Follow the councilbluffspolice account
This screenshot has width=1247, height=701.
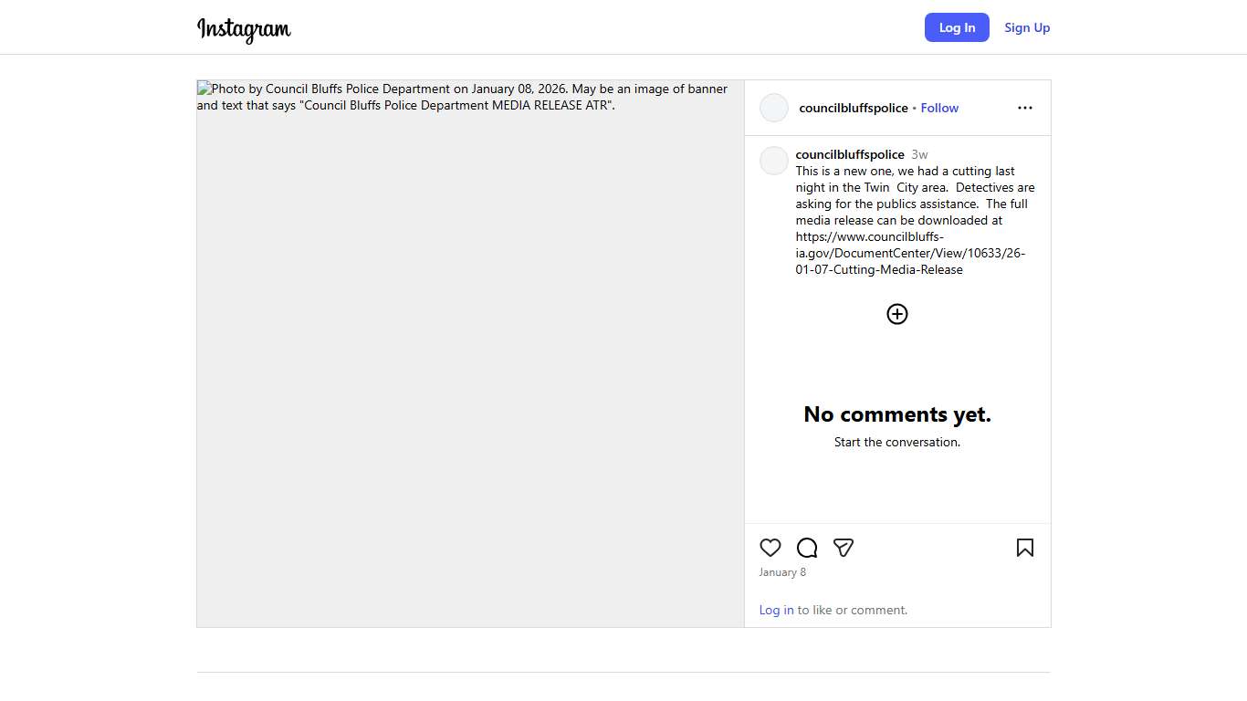coord(939,108)
